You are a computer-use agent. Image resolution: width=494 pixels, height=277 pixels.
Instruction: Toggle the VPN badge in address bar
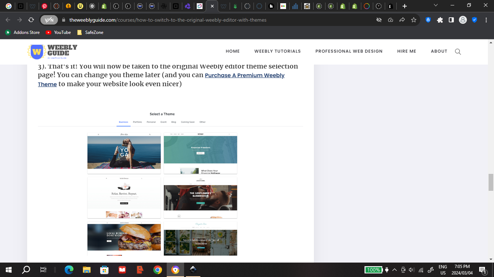pyautogui.click(x=49, y=20)
